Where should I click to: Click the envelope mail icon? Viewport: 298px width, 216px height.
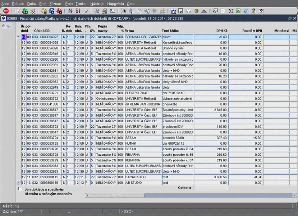[x=112, y=11]
